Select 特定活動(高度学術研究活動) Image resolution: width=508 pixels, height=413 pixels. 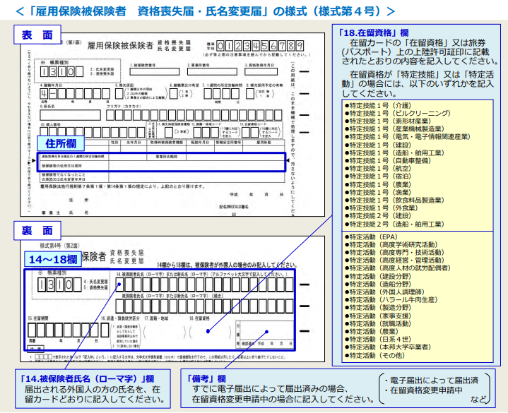coord(391,244)
